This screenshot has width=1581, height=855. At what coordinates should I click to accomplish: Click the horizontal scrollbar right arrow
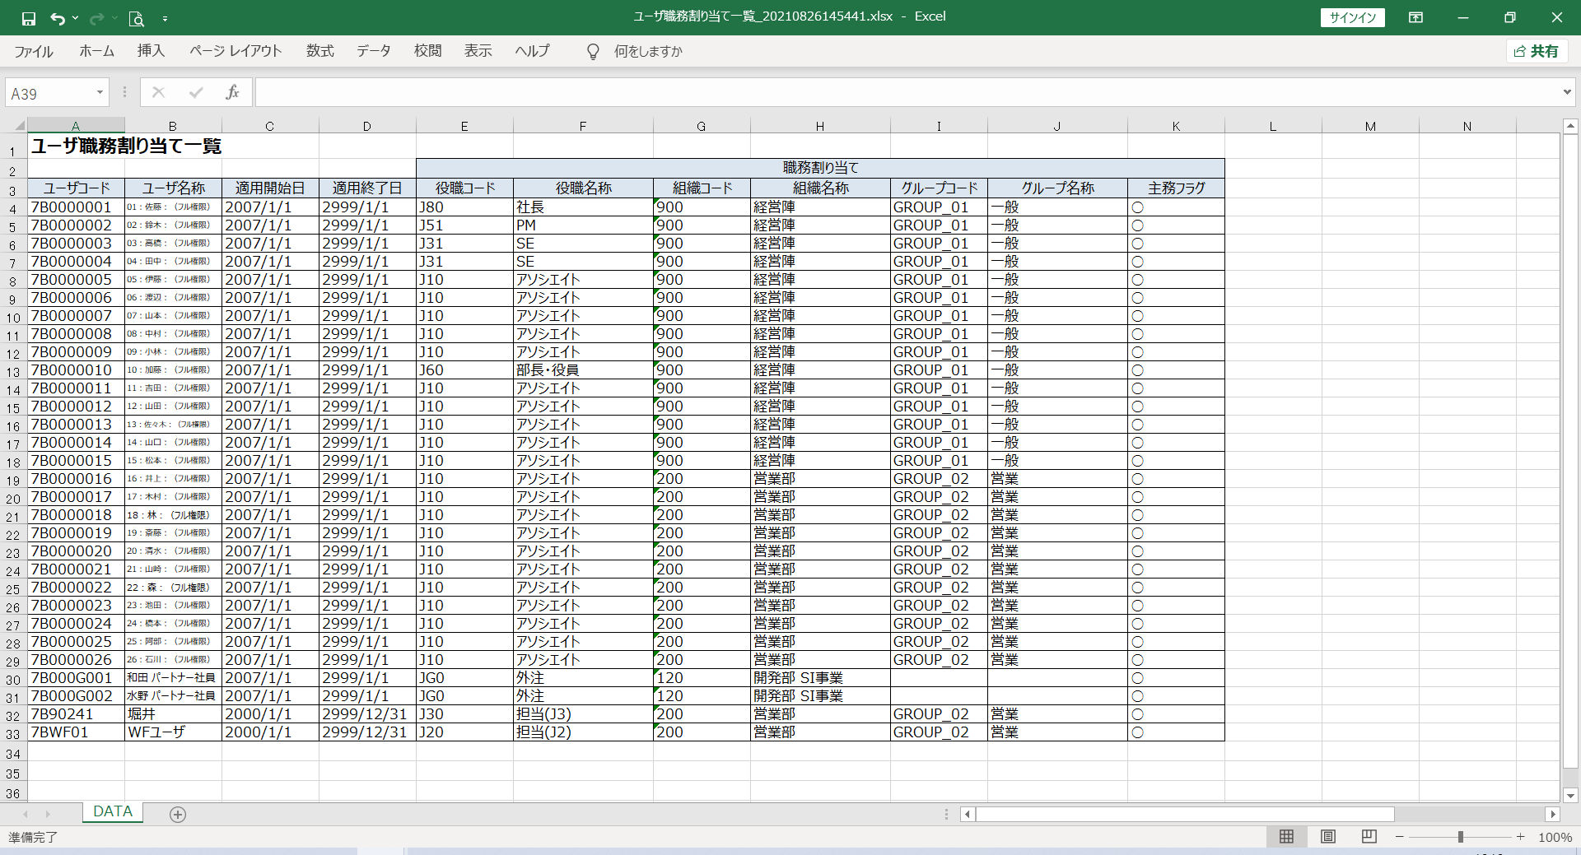(x=1553, y=814)
